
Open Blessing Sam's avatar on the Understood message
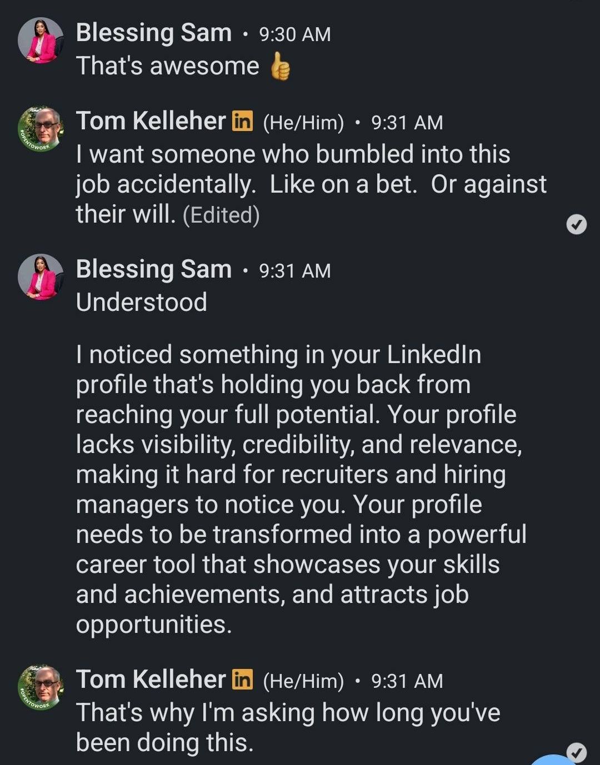(x=41, y=277)
